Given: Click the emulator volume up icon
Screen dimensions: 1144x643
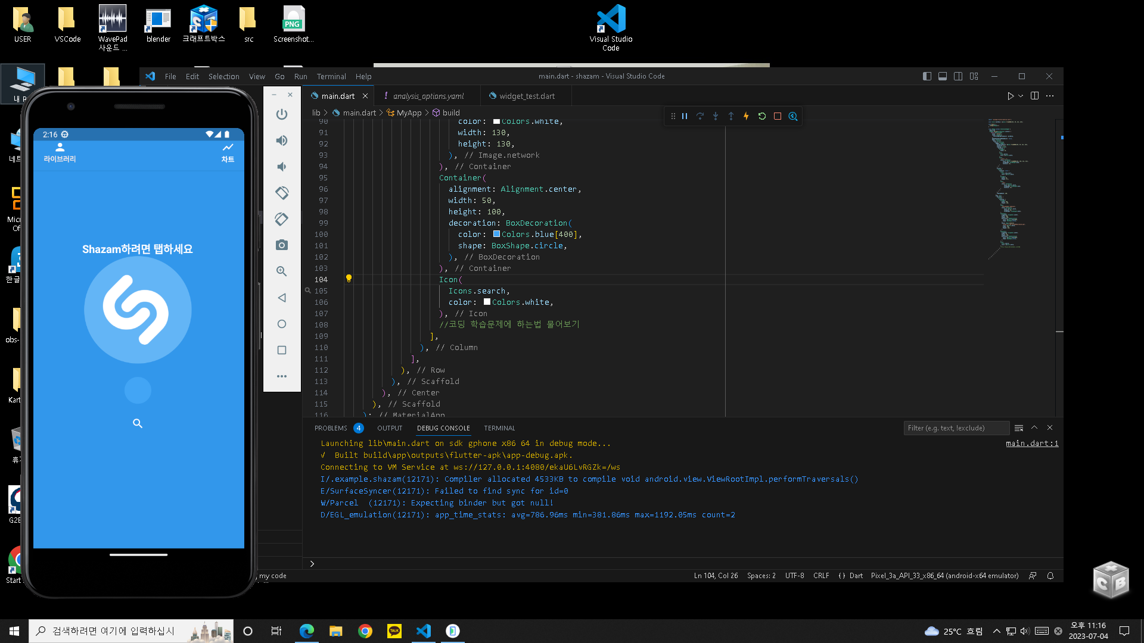Looking at the screenshot, I should coord(282,141).
